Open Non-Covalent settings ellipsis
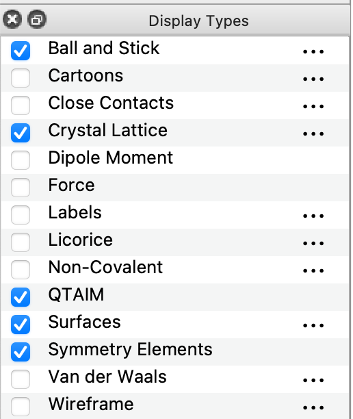Image resolution: width=353 pixels, height=419 pixels. pyautogui.click(x=313, y=270)
